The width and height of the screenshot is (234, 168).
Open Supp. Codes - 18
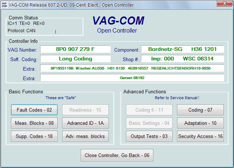34,136
